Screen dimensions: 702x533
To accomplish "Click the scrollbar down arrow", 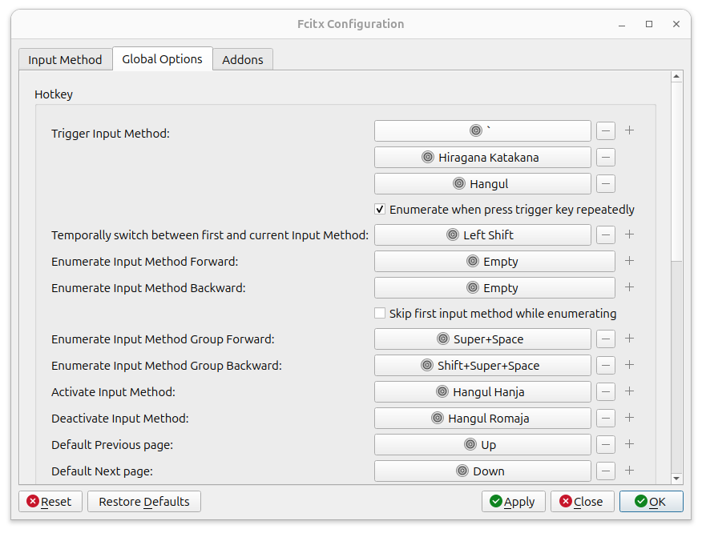I will [x=676, y=479].
